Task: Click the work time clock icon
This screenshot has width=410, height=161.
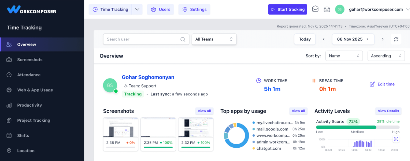Action: click(259, 81)
